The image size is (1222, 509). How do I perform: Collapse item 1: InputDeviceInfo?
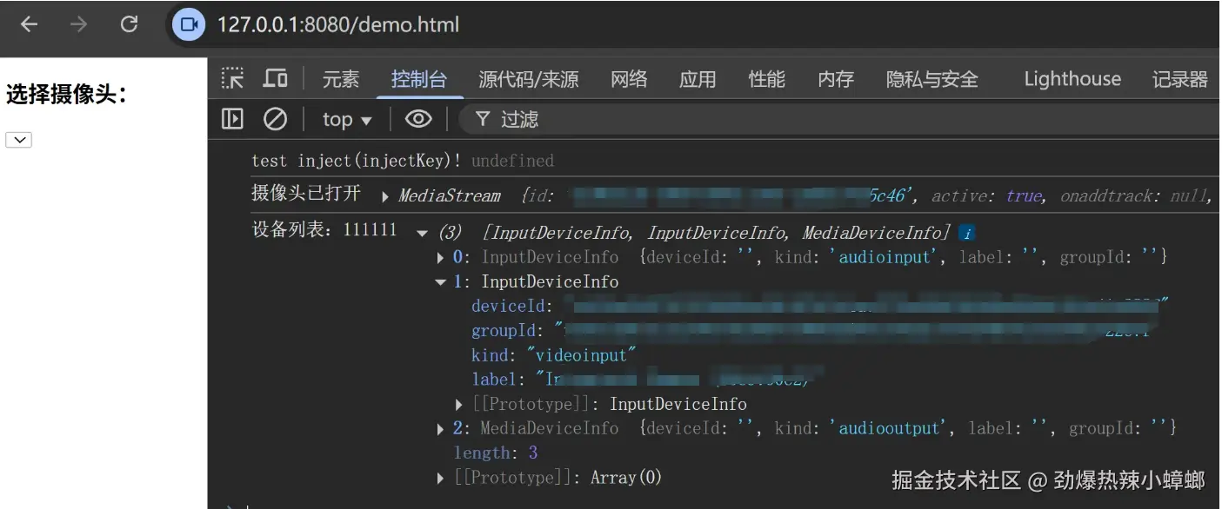coord(441,282)
